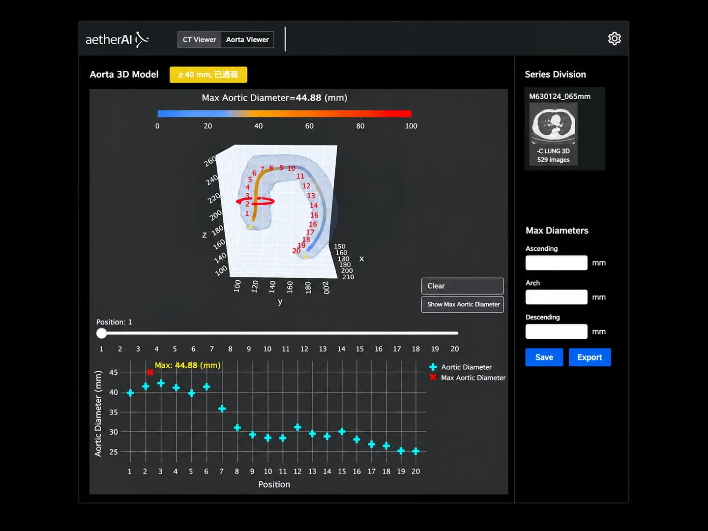
Task: Click the 529 images text
Action: pyautogui.click(x=554, y=160)
